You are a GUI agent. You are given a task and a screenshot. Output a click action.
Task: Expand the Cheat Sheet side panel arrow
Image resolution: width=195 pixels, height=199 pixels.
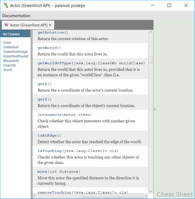[x=155, y=109]
